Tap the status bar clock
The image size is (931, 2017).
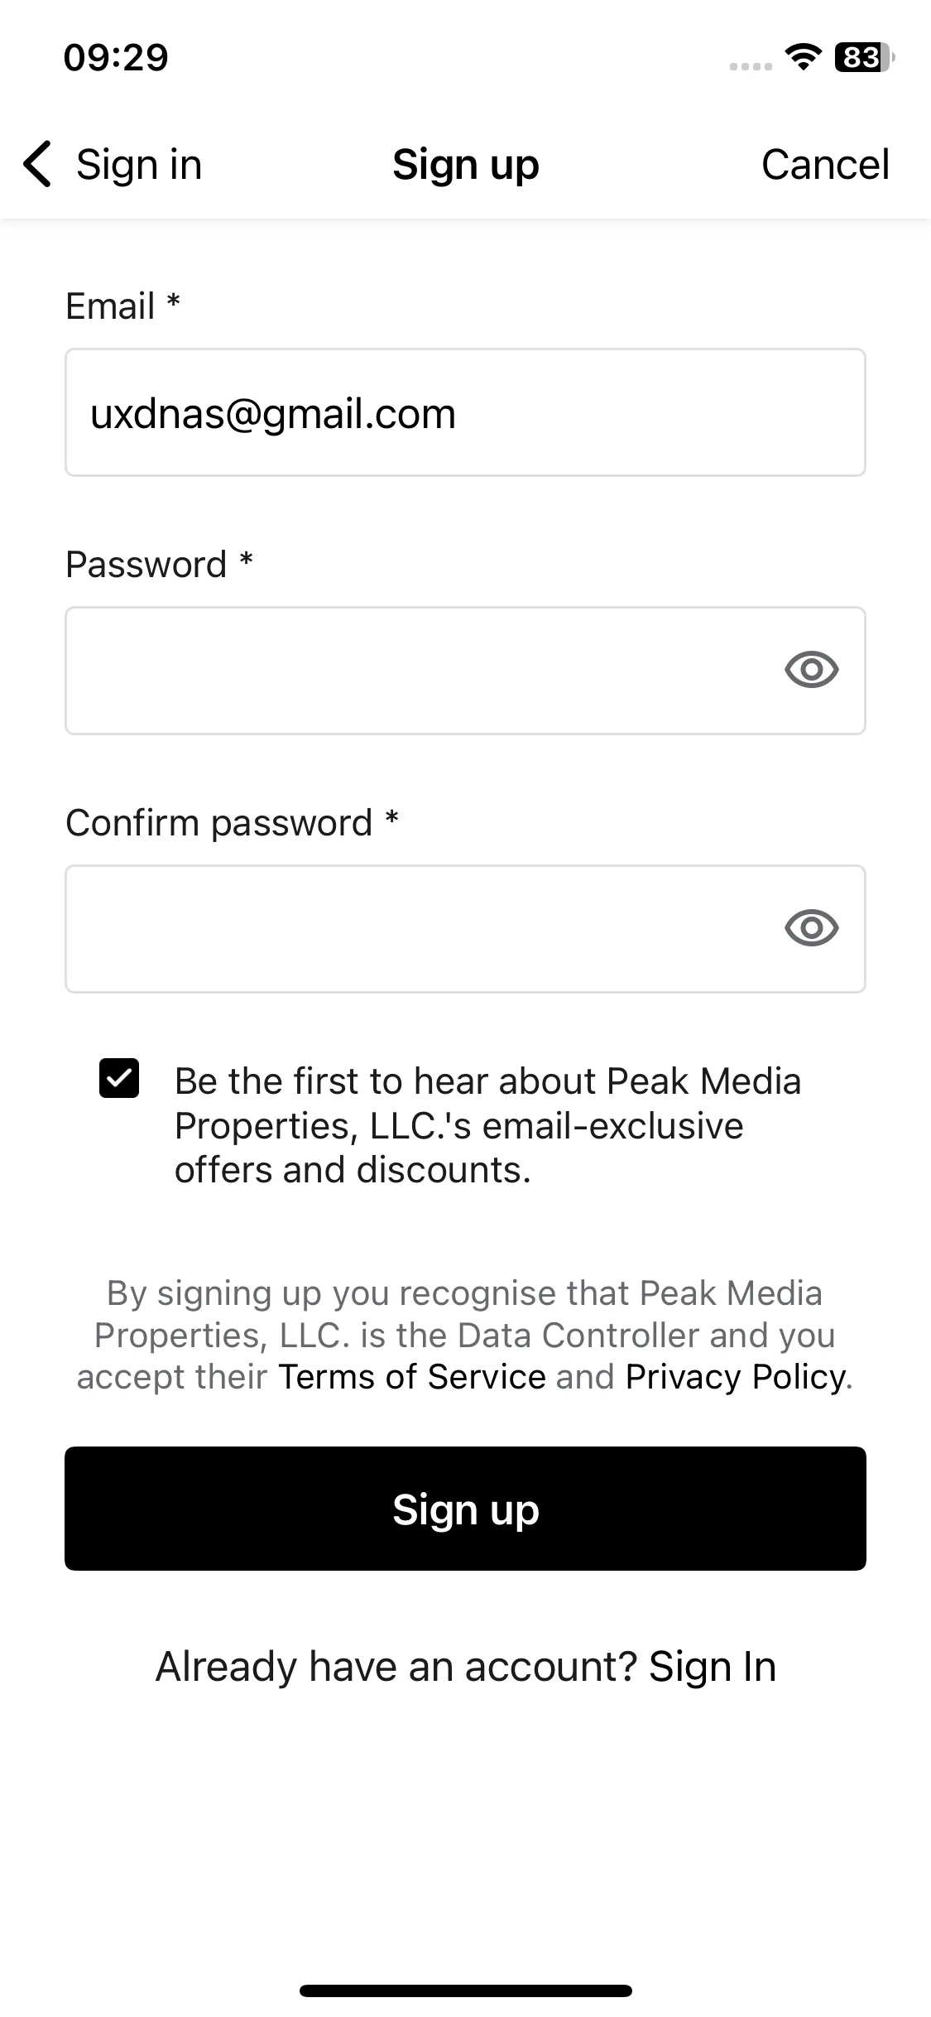[x=116, y=57]
